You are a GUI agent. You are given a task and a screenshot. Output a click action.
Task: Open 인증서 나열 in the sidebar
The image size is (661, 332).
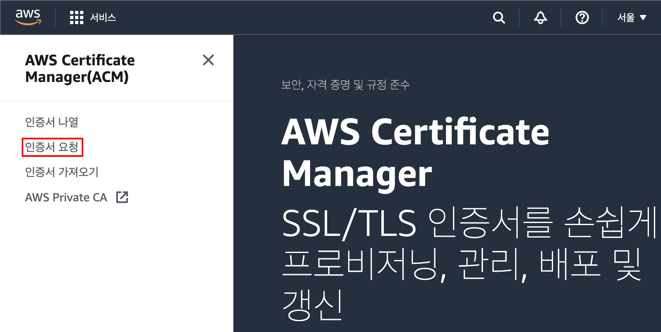[x=52, y=122]
